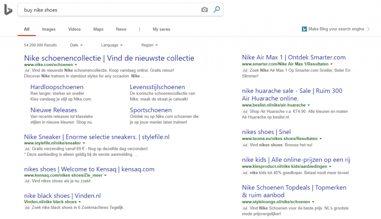Go to the News tab
Screen dimensions: 381x219
tap(121, 29)
